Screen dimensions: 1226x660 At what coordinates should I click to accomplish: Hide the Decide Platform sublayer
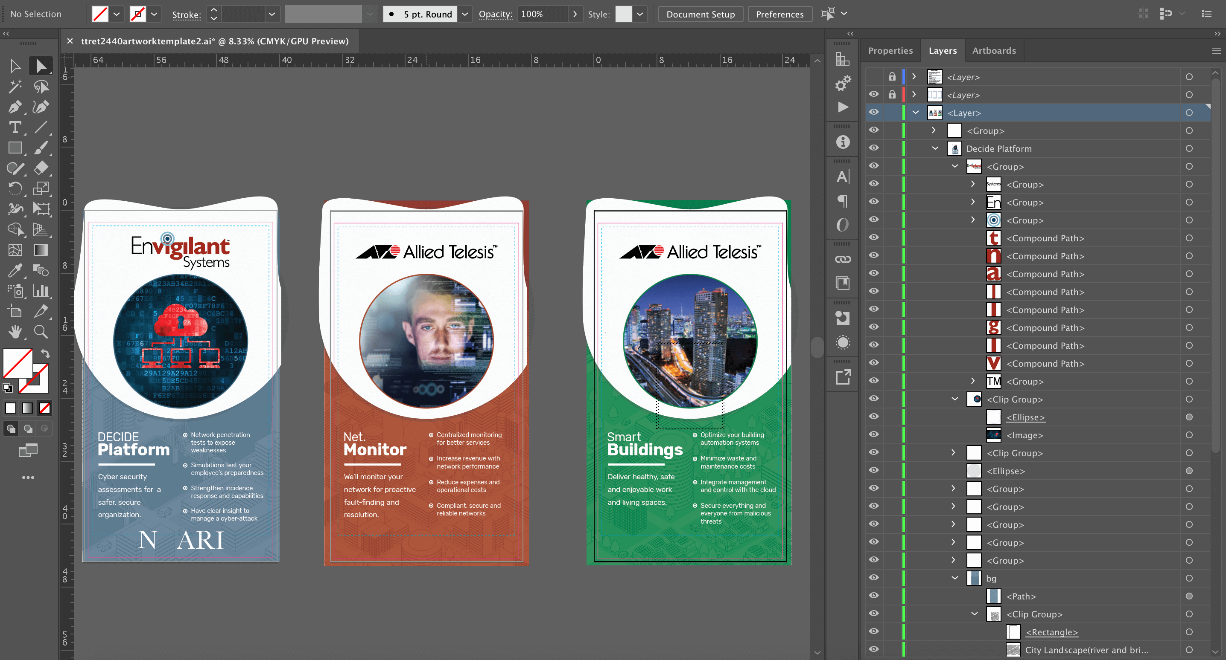[874, 148]
